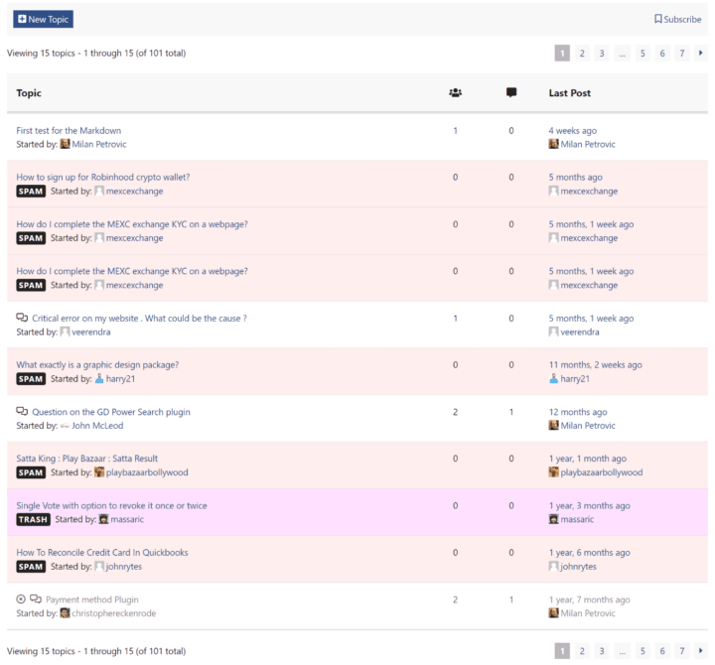Screen dimensions: 715x665
Task: Click Milan Petrovic avatar in Payment method row
Action: [553, 613]
